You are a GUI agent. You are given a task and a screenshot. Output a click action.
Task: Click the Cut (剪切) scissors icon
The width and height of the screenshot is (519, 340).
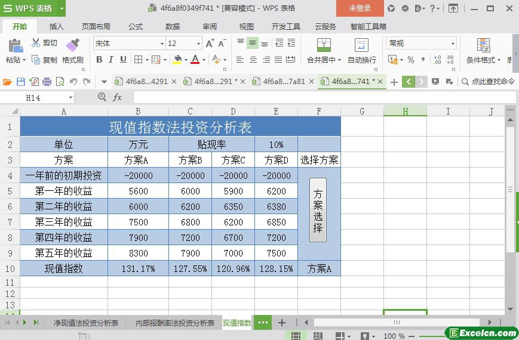click(x=35, y=42)
